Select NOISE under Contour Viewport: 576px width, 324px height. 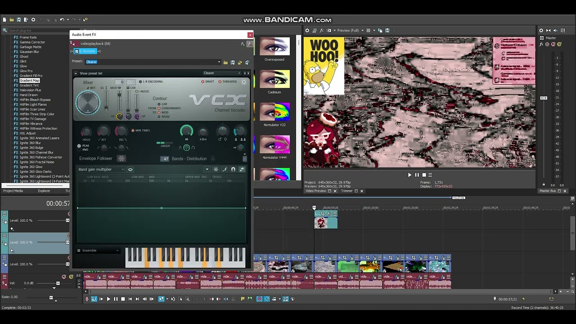tap(164, 117)
